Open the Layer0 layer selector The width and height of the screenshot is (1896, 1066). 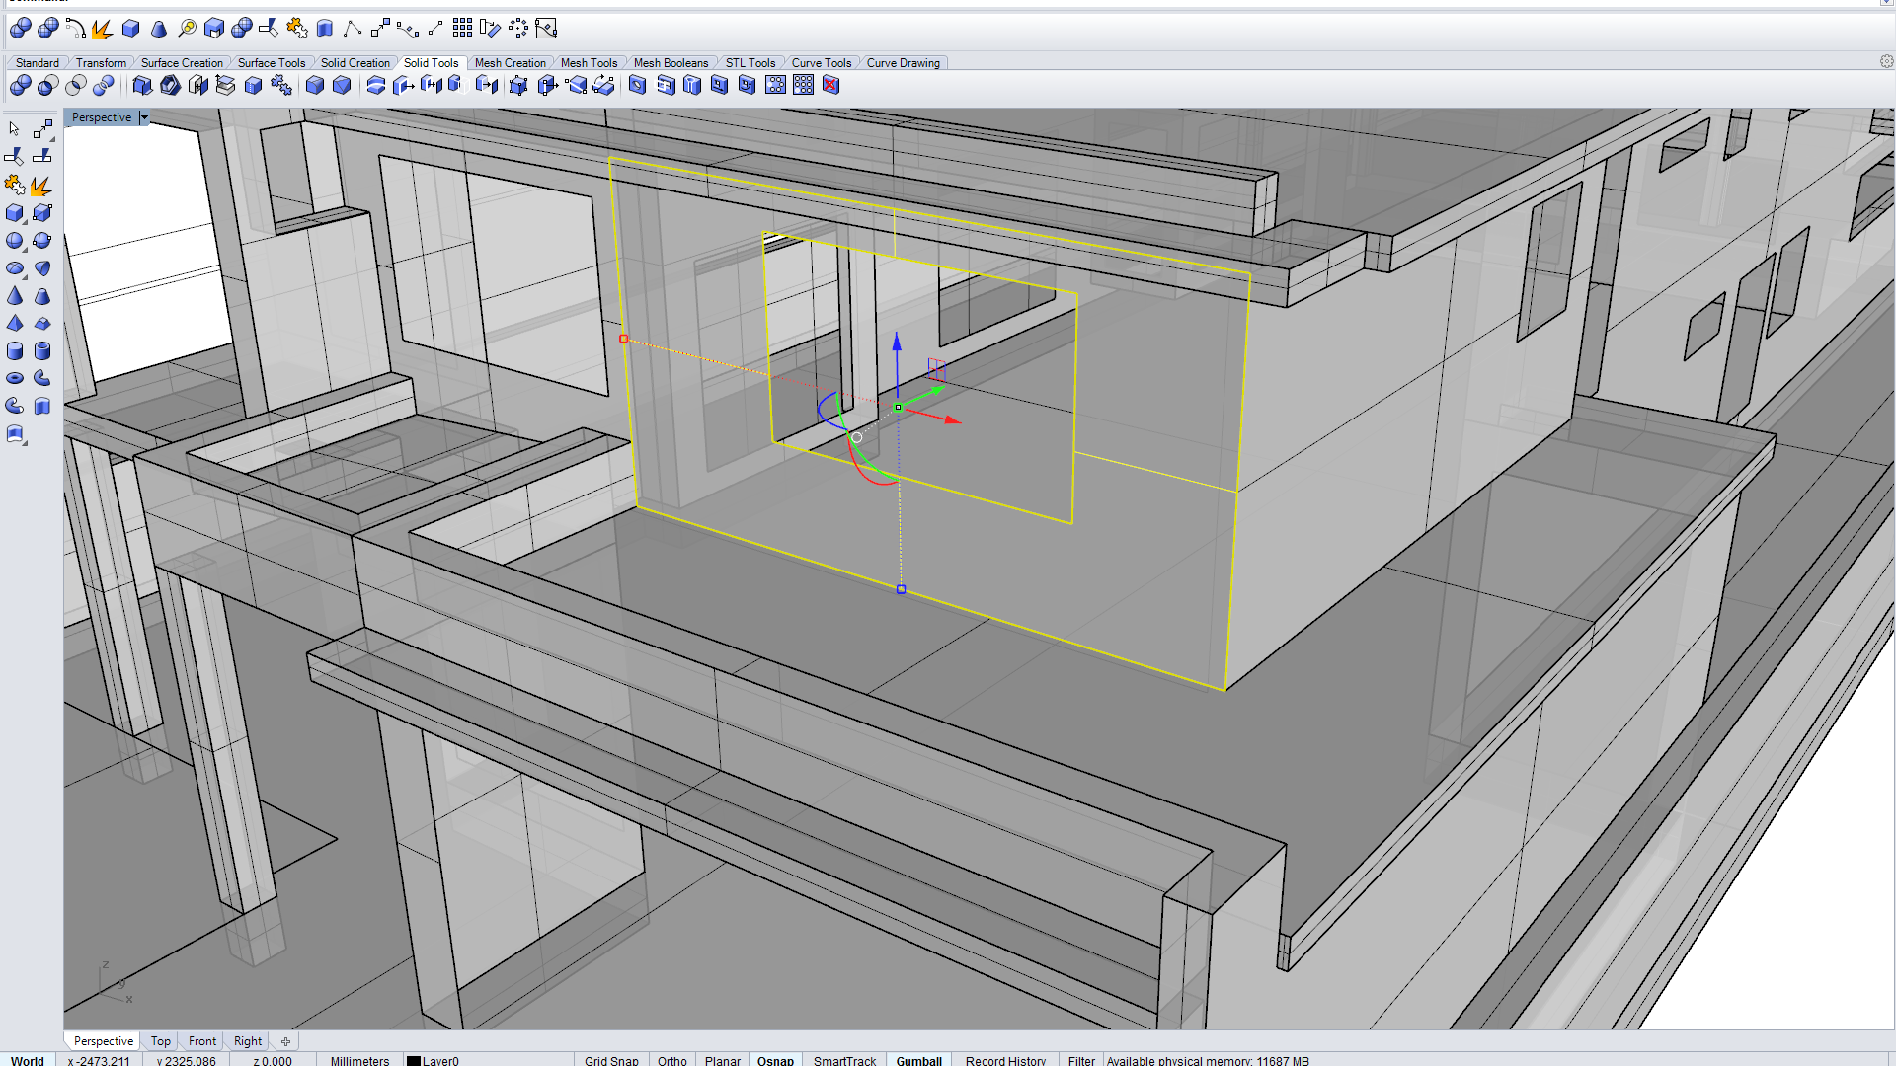click(440, 1060)
